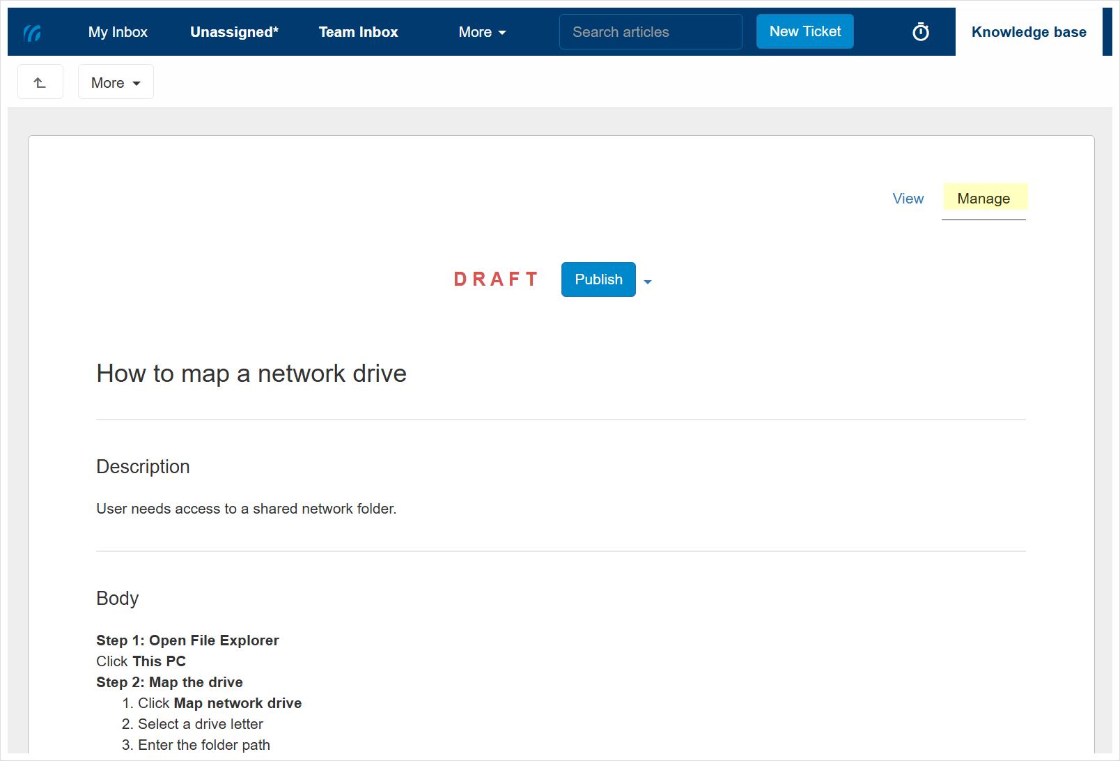Open the More dropdown below the toolbar
Image resolution: width=1120 pixels, height=761 pixels.
115,82
